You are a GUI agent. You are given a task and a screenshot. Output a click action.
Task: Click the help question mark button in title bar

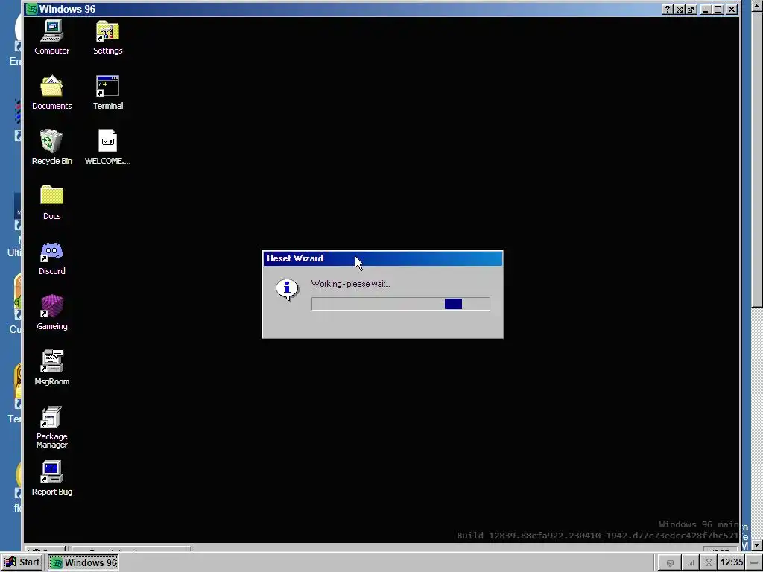point(668,9)
